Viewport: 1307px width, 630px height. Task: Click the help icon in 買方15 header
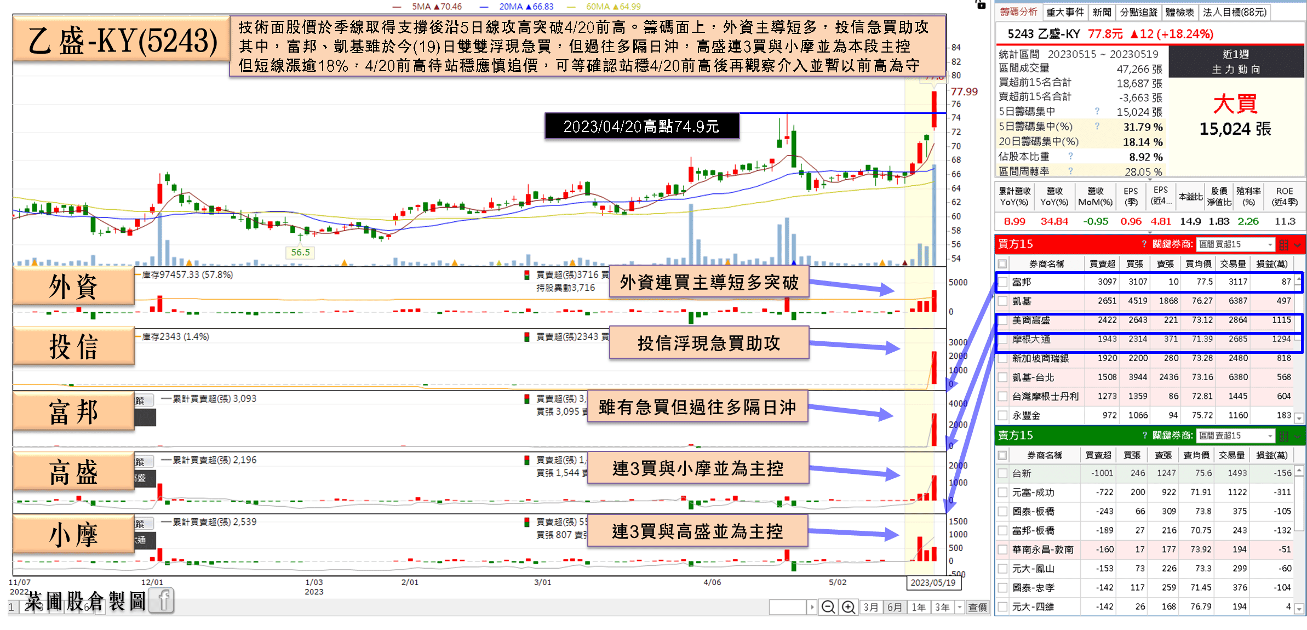point(1144,244)
